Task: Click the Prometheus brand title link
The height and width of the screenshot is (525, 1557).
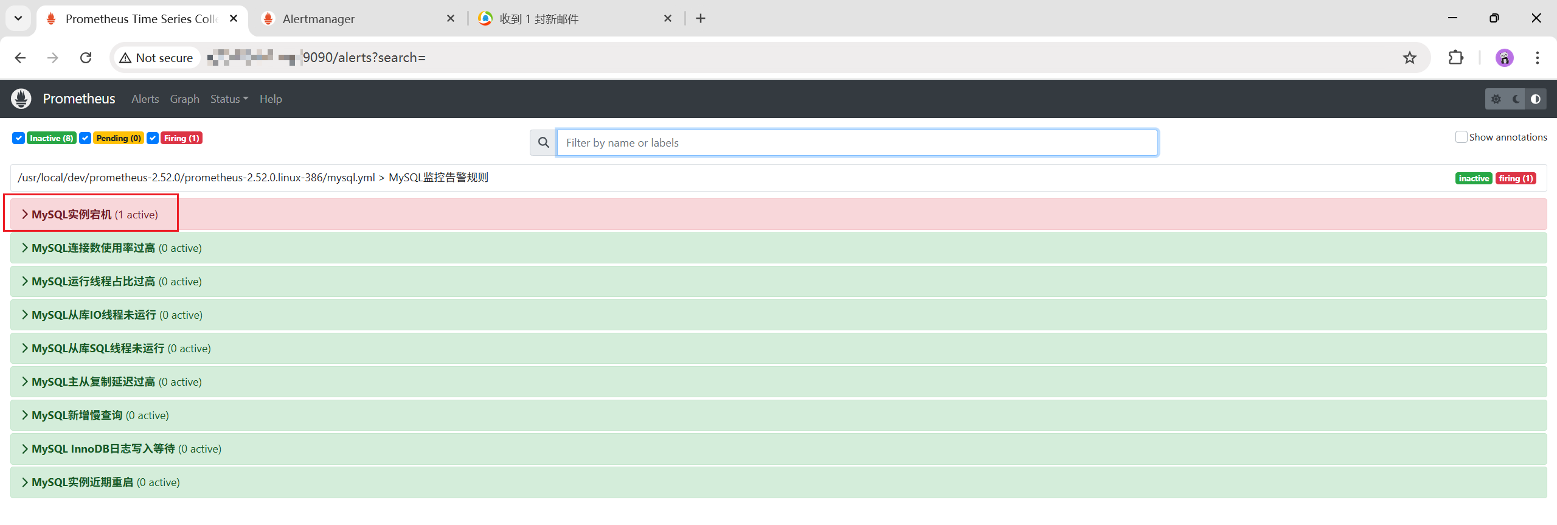Action: (x=79, y=99)
